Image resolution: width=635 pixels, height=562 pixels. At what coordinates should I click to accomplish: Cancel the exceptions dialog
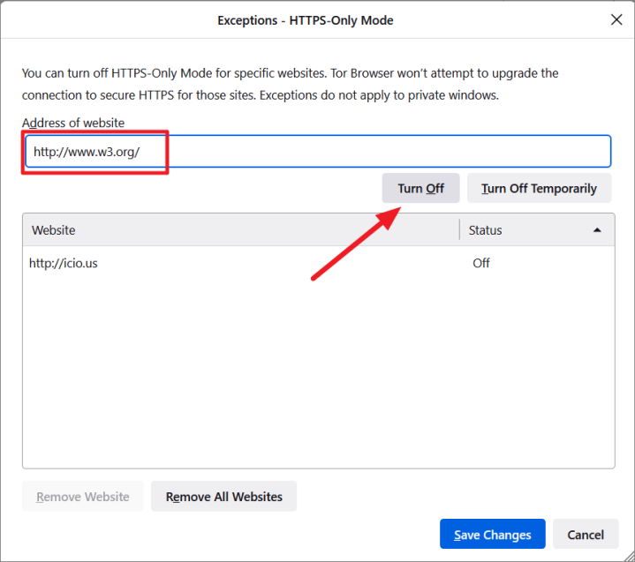coord(586,535)
